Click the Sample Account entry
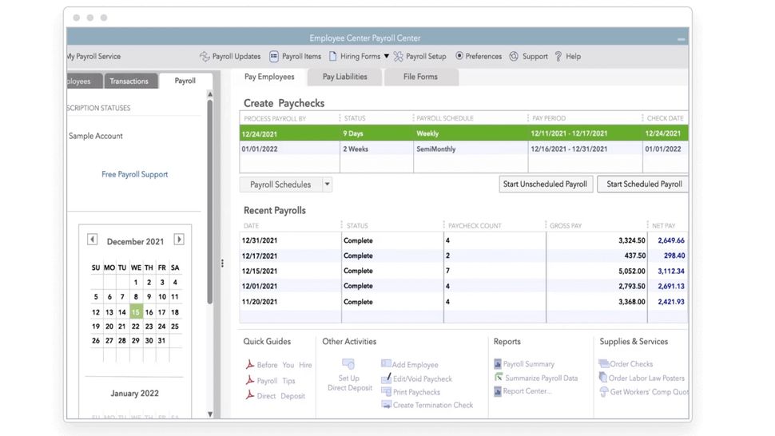Screen dimensions: 775x436 (96, 136)
